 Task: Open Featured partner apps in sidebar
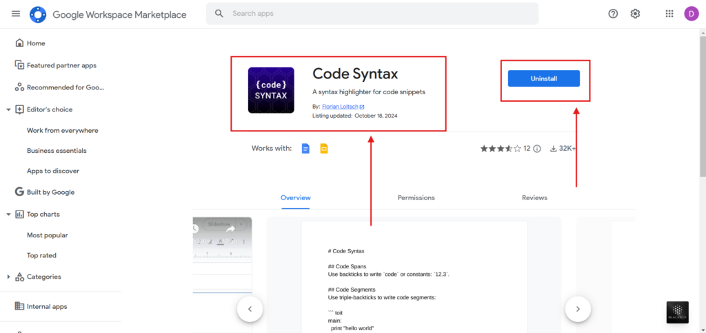tap(61, 65)
